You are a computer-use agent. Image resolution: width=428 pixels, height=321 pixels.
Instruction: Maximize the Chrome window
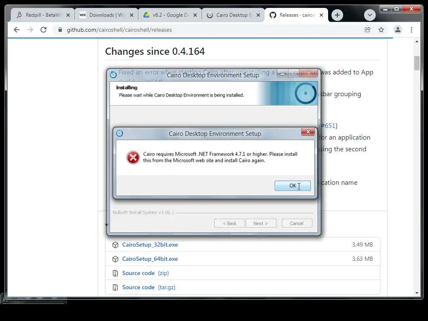[x=397, y=9]
